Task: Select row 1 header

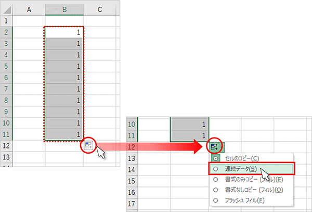Action: 6,21
